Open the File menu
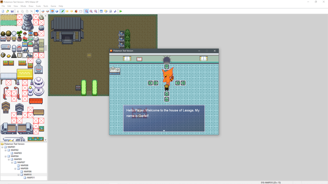Image resolution: width=328 pixels, height=184 pixels. (3, 6)
